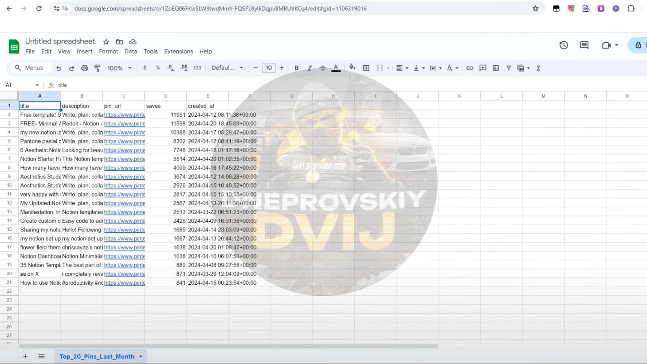The height and width of the screenshot is (364, 647).
Task: Open the Format menu
Action: point(109,52)
